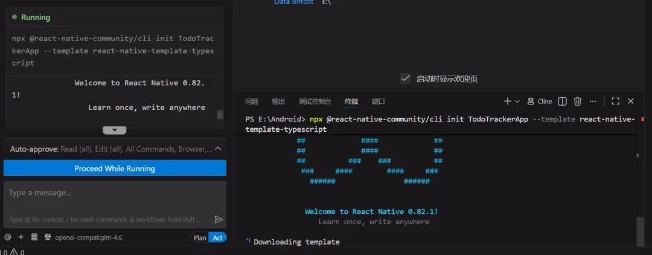Maximize the terminal panel size
This screenshot has height=255, width=652.
coord(615,102)
